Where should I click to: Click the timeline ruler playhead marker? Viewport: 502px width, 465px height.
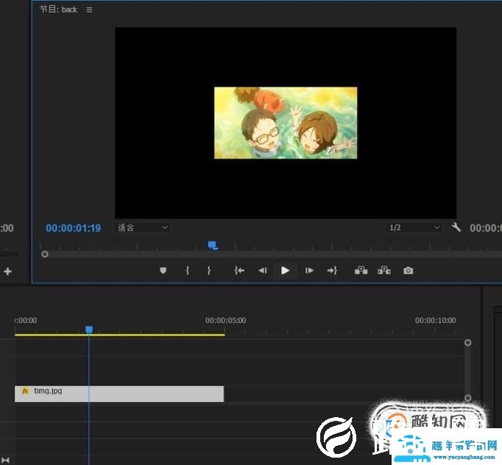click(89, 330)
